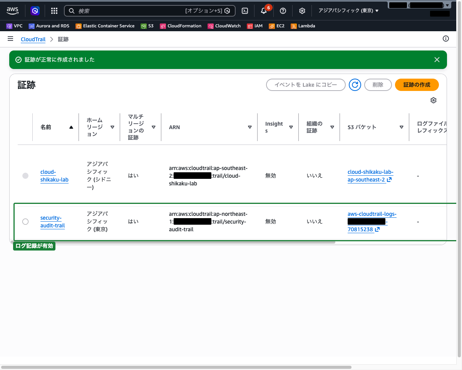Open Lambda shortcut in favorites bar
Viewport: 462px width, 370px height.
tap(303, 26)
